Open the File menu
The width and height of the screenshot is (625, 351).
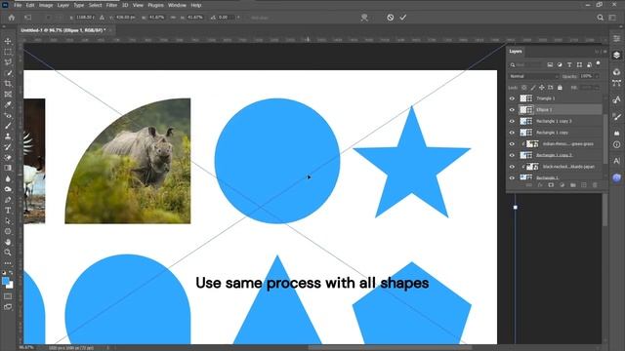[18, 5]
